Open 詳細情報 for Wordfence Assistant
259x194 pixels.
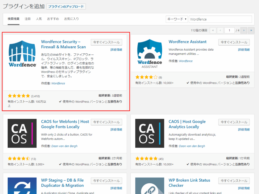click(244, 50)
